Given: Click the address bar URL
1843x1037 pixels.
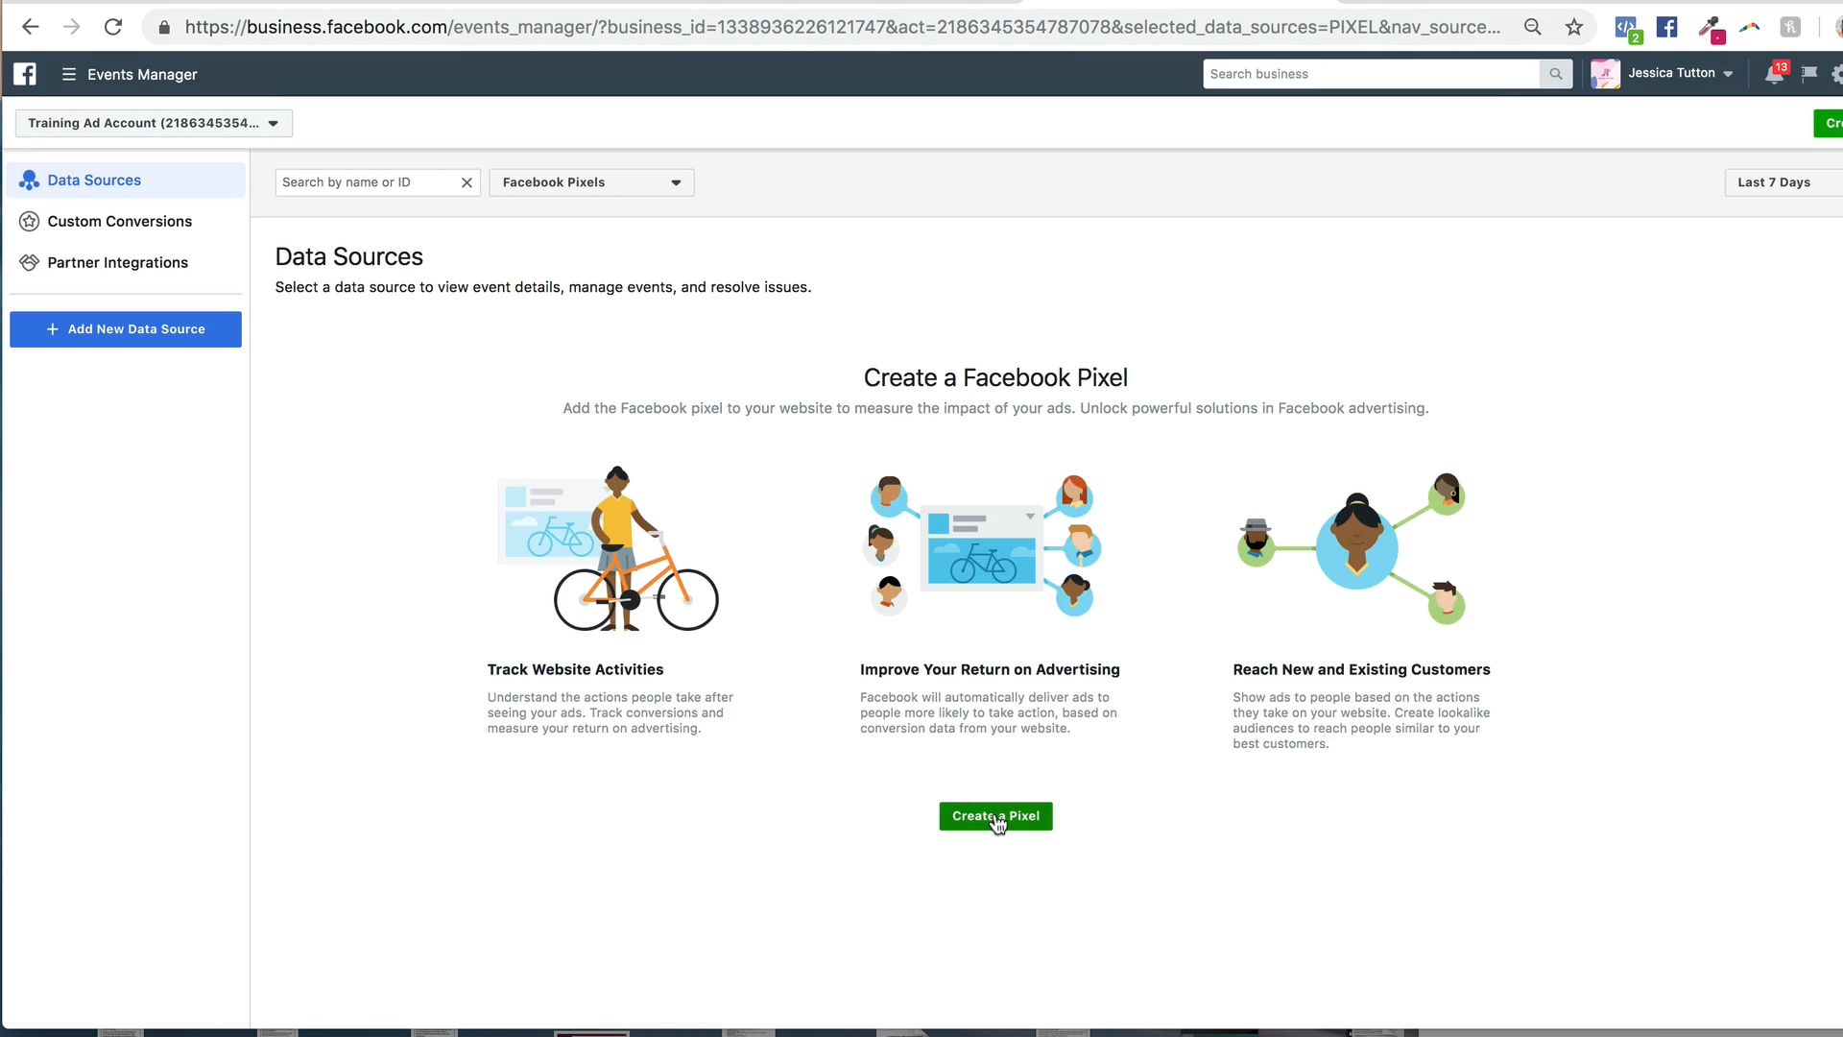Looking at the screenshot, I should (842, 27).
